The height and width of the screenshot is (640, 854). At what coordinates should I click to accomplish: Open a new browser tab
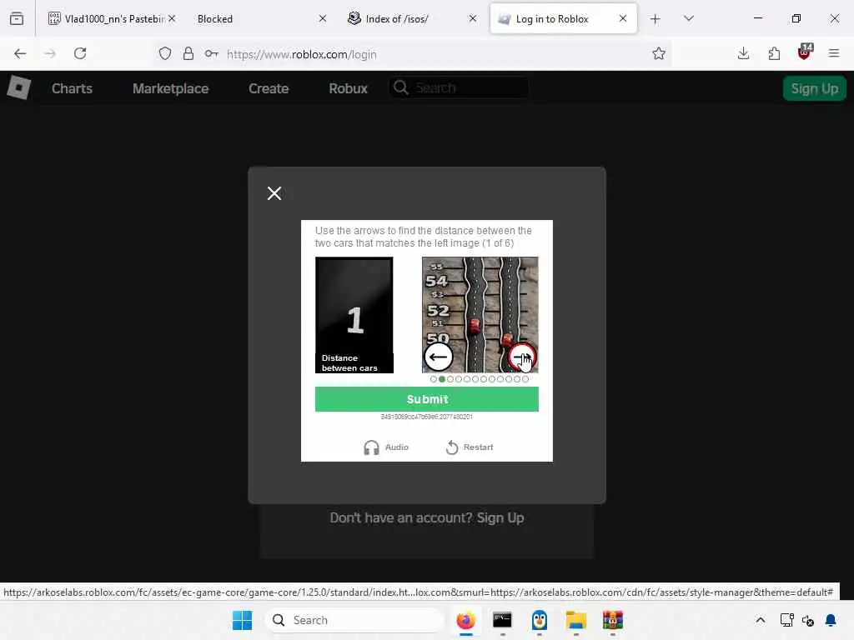tap(656, 19)
